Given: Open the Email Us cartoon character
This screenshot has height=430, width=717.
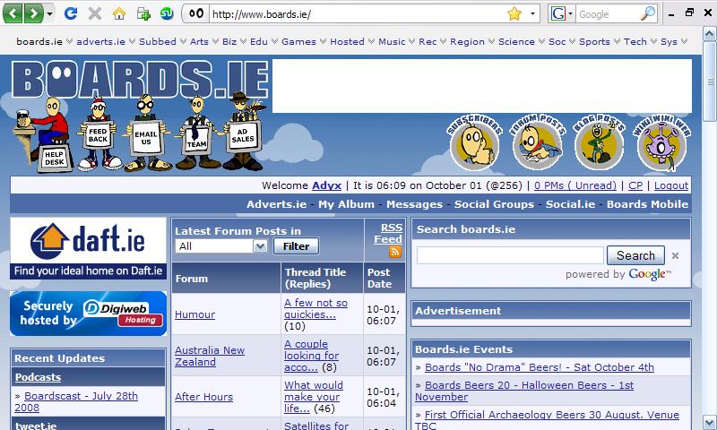Looking at the screenshot, I should [146, 133].
